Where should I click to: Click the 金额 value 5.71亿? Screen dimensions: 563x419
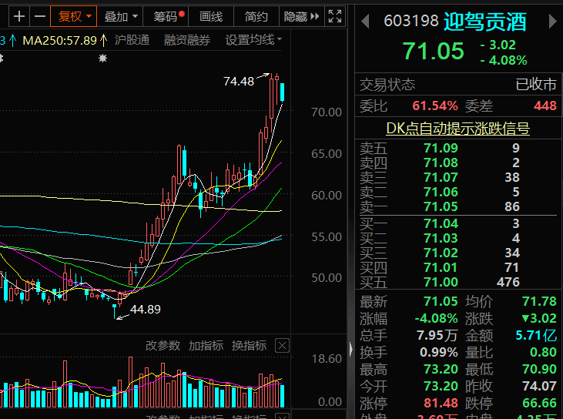pyautogui.click(x=536, y=335)
